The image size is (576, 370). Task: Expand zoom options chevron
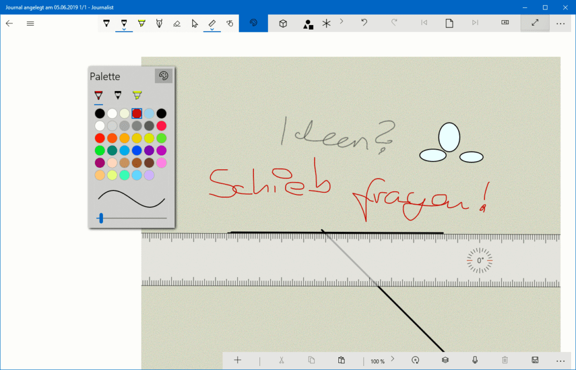click(393, 359)
